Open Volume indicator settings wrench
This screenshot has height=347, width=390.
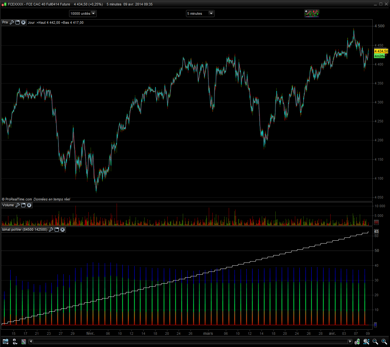(x=18, y=205)
